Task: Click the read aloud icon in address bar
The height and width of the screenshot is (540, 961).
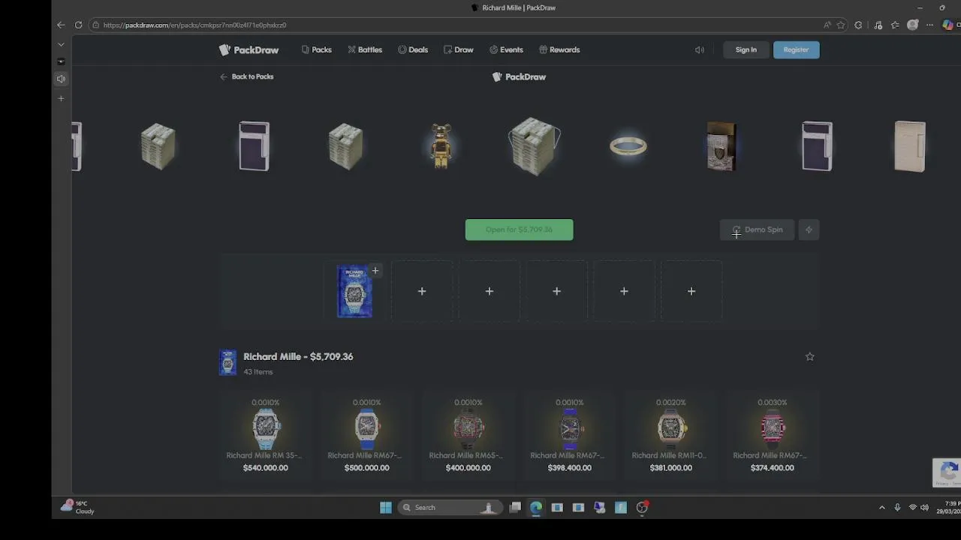Action: click(x=827, y=25)
